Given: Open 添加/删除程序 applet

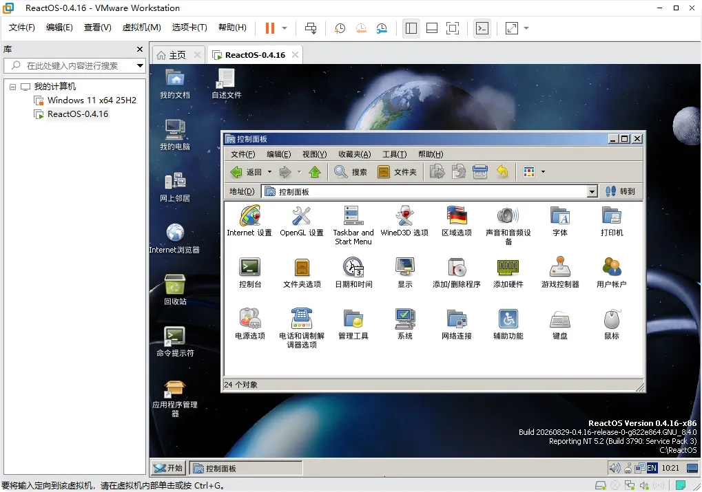Looking at the screenshot, I should [x=457, y=272].
